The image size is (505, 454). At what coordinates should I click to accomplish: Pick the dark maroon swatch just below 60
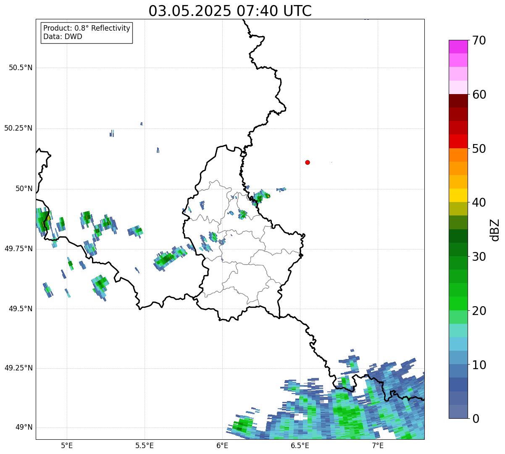click(x=458, y=101)
